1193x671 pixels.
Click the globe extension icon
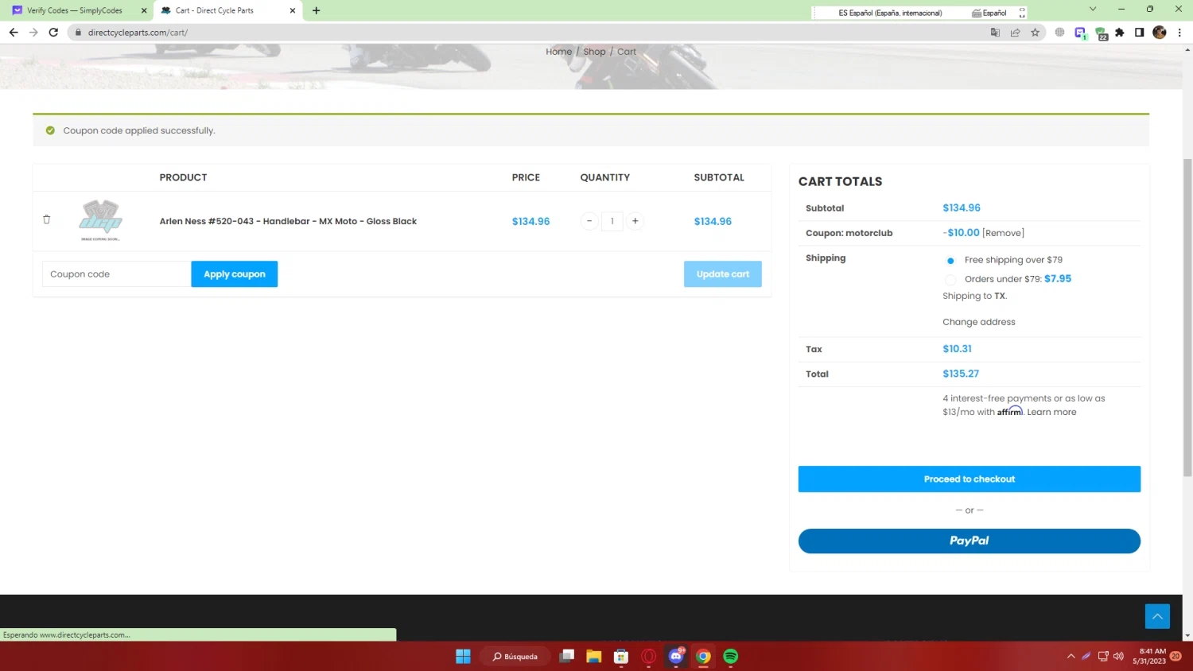1059,33
